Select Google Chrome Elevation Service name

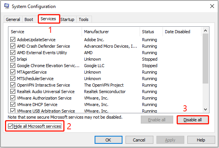(48, 66)
